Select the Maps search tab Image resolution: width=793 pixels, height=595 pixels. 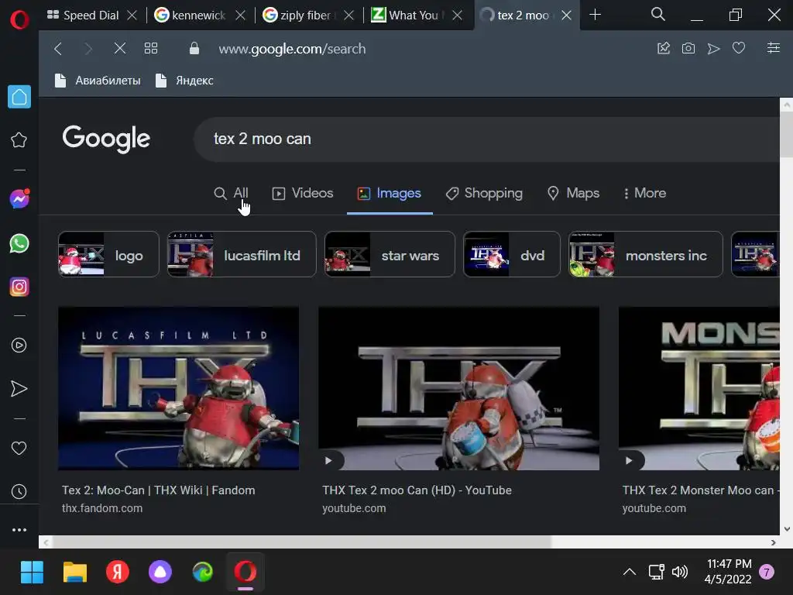[574, 193]
